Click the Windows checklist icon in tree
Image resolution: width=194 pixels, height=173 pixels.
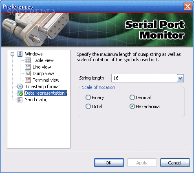point(20,54)
